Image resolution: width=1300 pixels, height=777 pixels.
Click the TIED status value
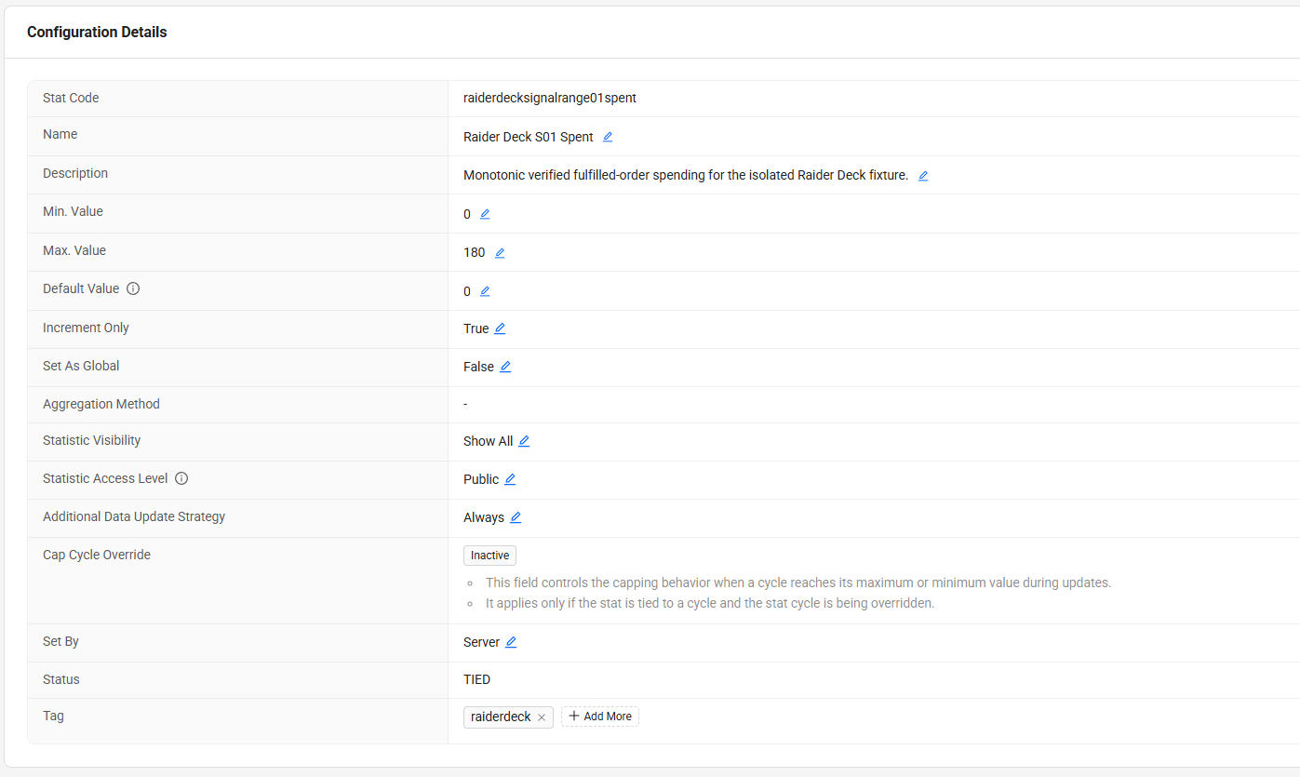point(476,679)
